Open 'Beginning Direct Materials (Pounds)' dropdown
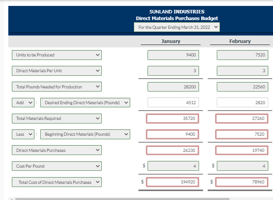Image resolution: width=273 pixels, height=200 pixels. tap(85, 134)
